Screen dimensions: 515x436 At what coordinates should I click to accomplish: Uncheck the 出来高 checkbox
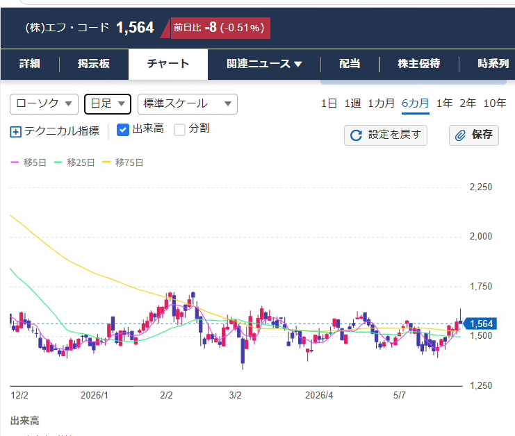click(123, 130)
